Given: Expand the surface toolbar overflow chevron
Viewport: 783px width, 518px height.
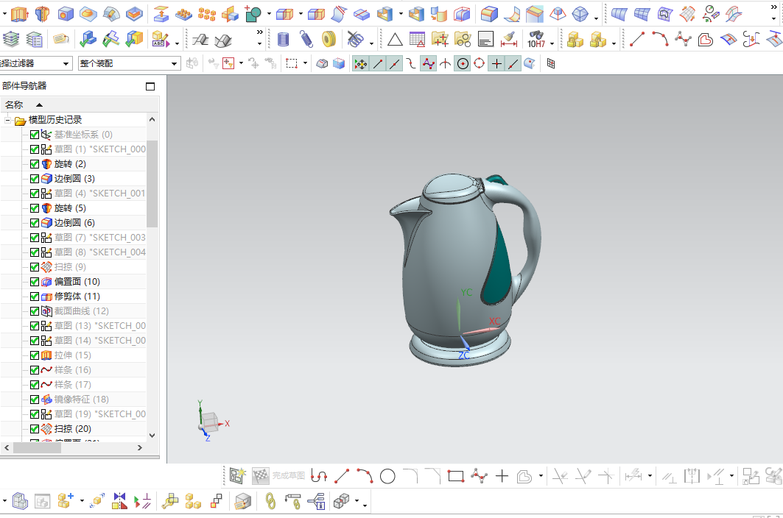Looking at the screenshot, I should [774, 7].
